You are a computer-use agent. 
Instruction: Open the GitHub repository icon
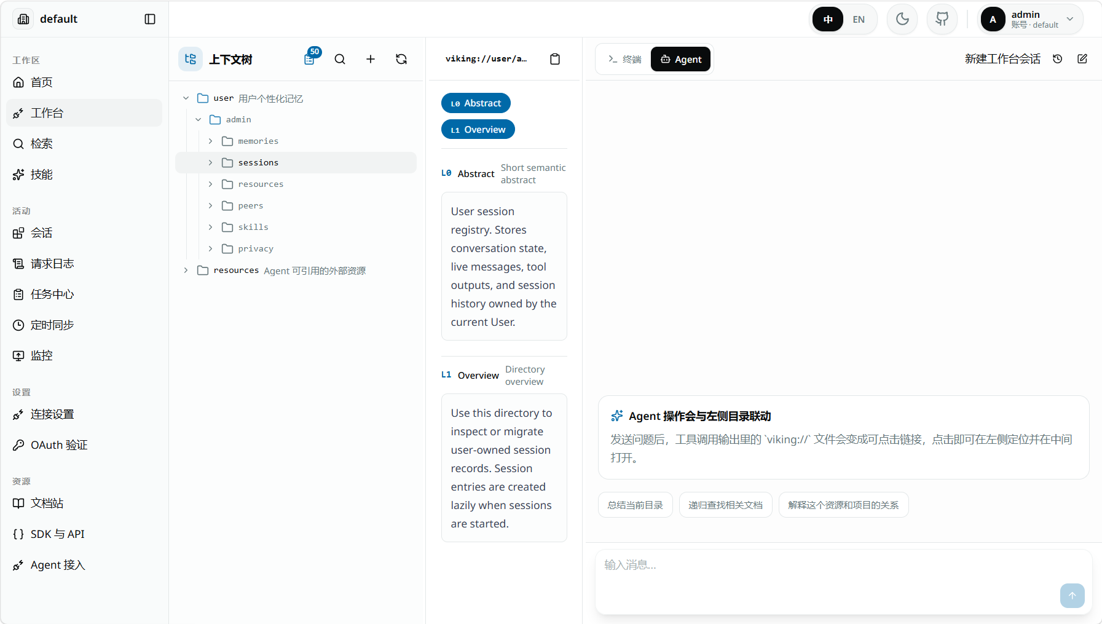point(942,19)
